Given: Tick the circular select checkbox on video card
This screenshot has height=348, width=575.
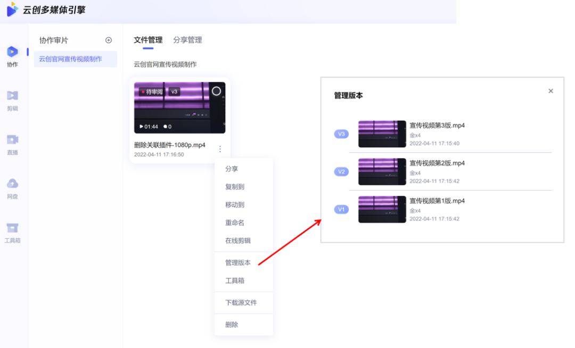Looking at the screenshot, I should click(x=216, y=91).
